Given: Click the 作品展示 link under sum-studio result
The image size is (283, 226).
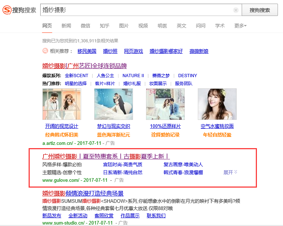Looking at the screenshot, I should coord(130,215).
